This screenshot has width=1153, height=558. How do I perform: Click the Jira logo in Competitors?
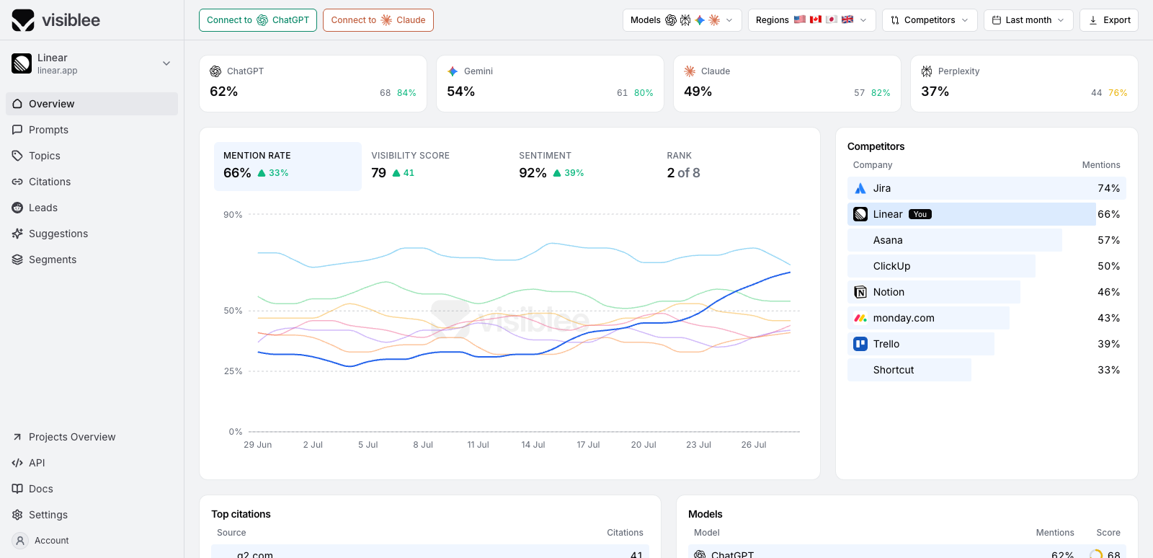[860, 188]
